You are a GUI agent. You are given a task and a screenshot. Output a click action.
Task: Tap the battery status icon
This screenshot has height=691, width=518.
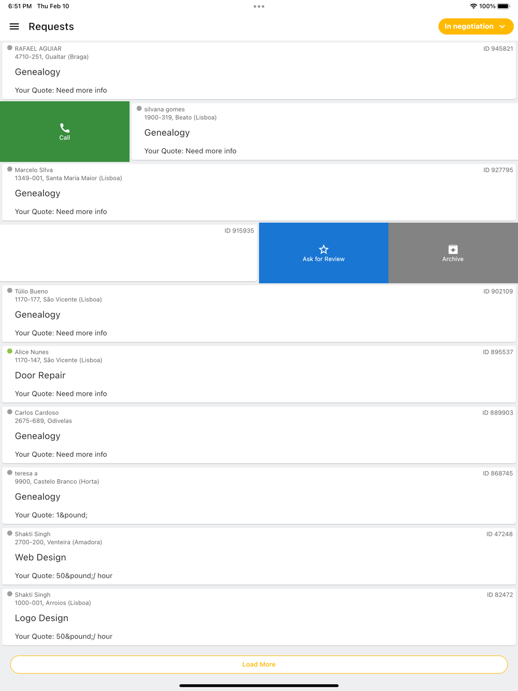(x=503, y=6)
